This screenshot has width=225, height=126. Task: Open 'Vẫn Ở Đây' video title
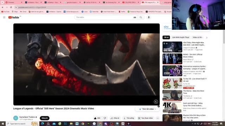point(194,44)
